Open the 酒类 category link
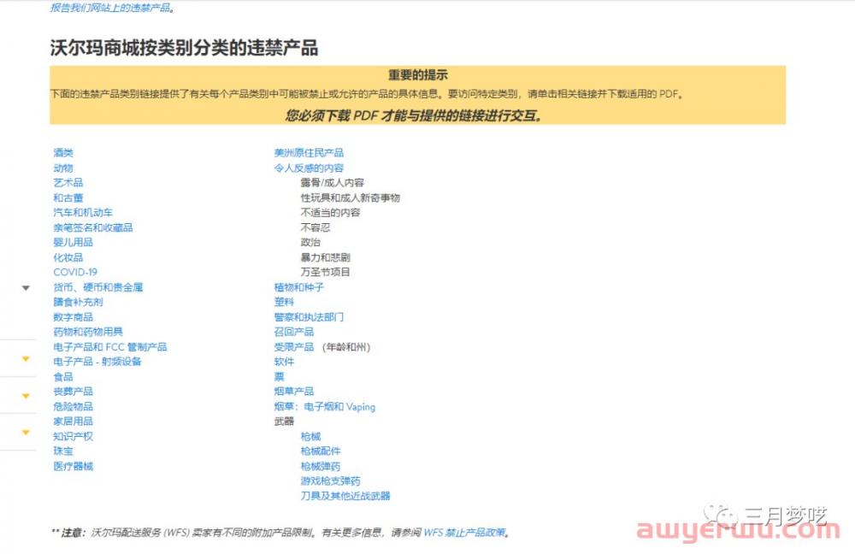Screen dimensions: 855x554 [63, 153]
